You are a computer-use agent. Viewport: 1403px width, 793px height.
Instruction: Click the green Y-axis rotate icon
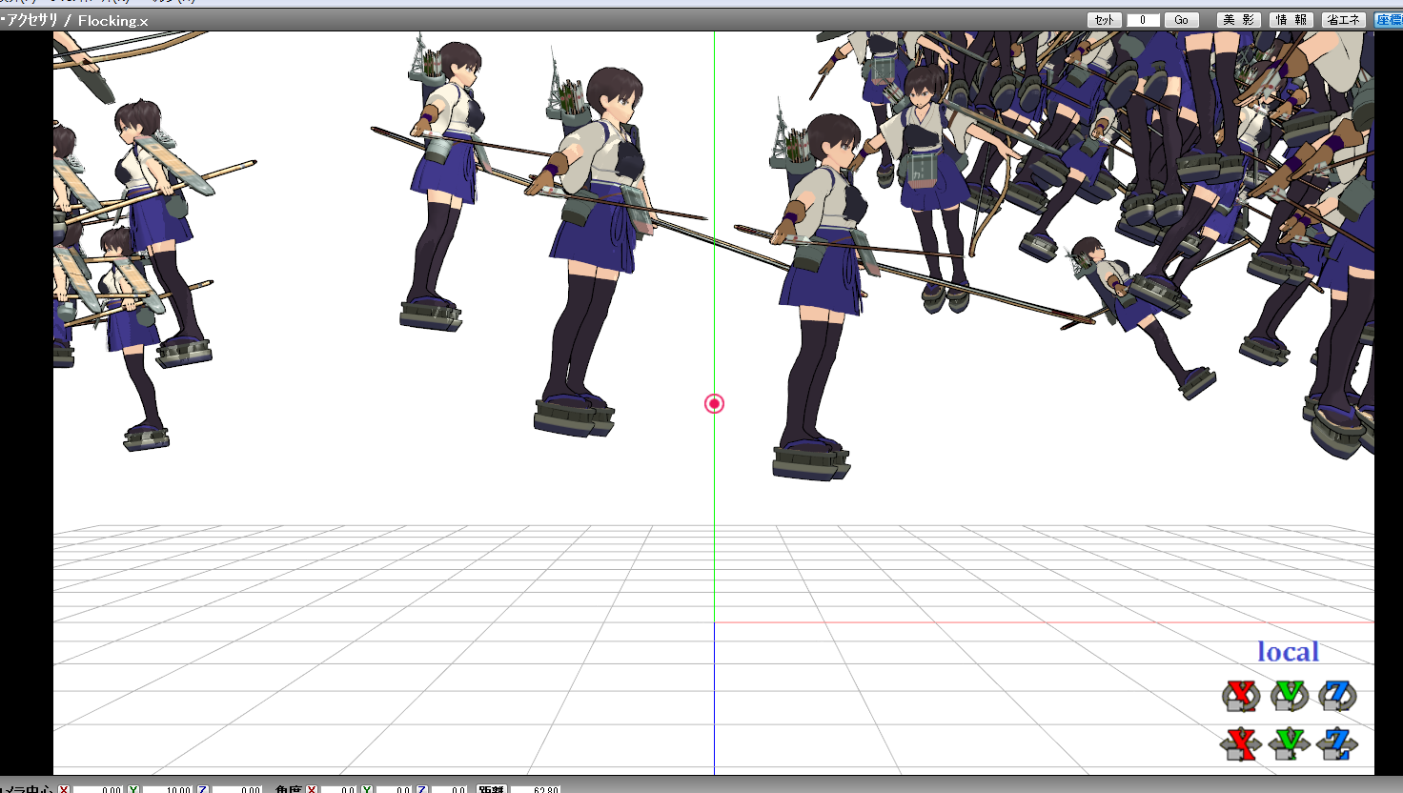[1290, 696]
